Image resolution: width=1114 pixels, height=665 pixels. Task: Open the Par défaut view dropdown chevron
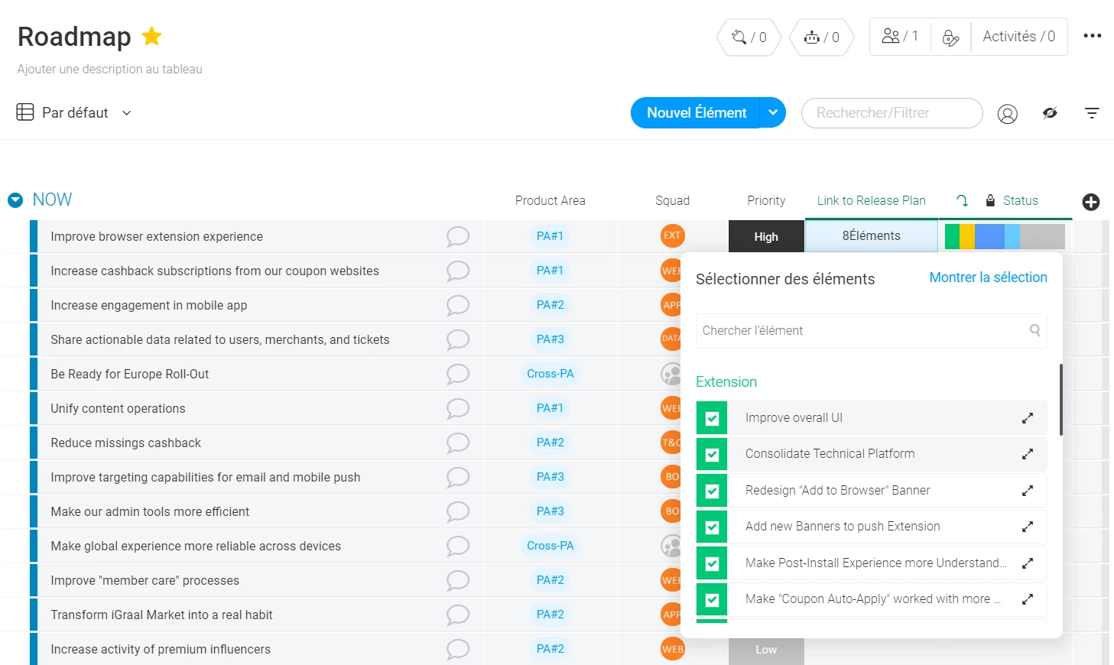(x=127, y=113)
